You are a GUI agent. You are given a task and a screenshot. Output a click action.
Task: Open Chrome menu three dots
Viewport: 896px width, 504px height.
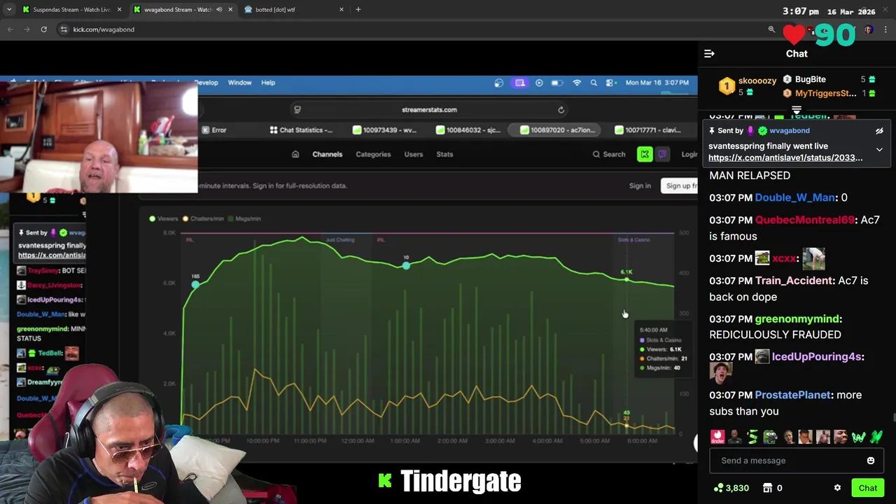click(x=886, y=29)
